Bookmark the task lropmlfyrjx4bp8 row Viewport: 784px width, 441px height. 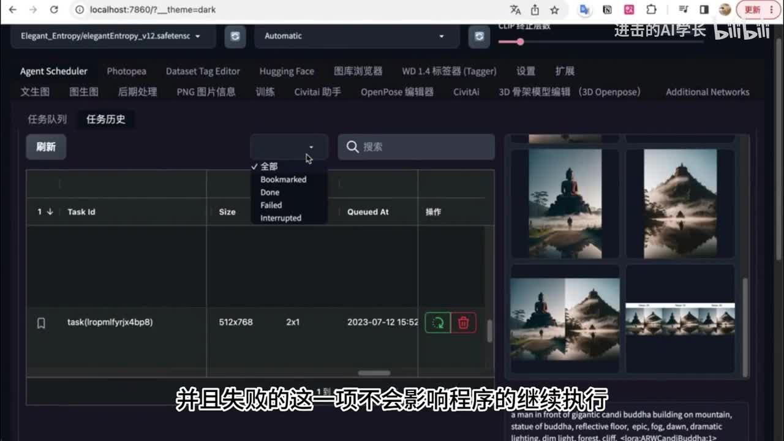41,323
